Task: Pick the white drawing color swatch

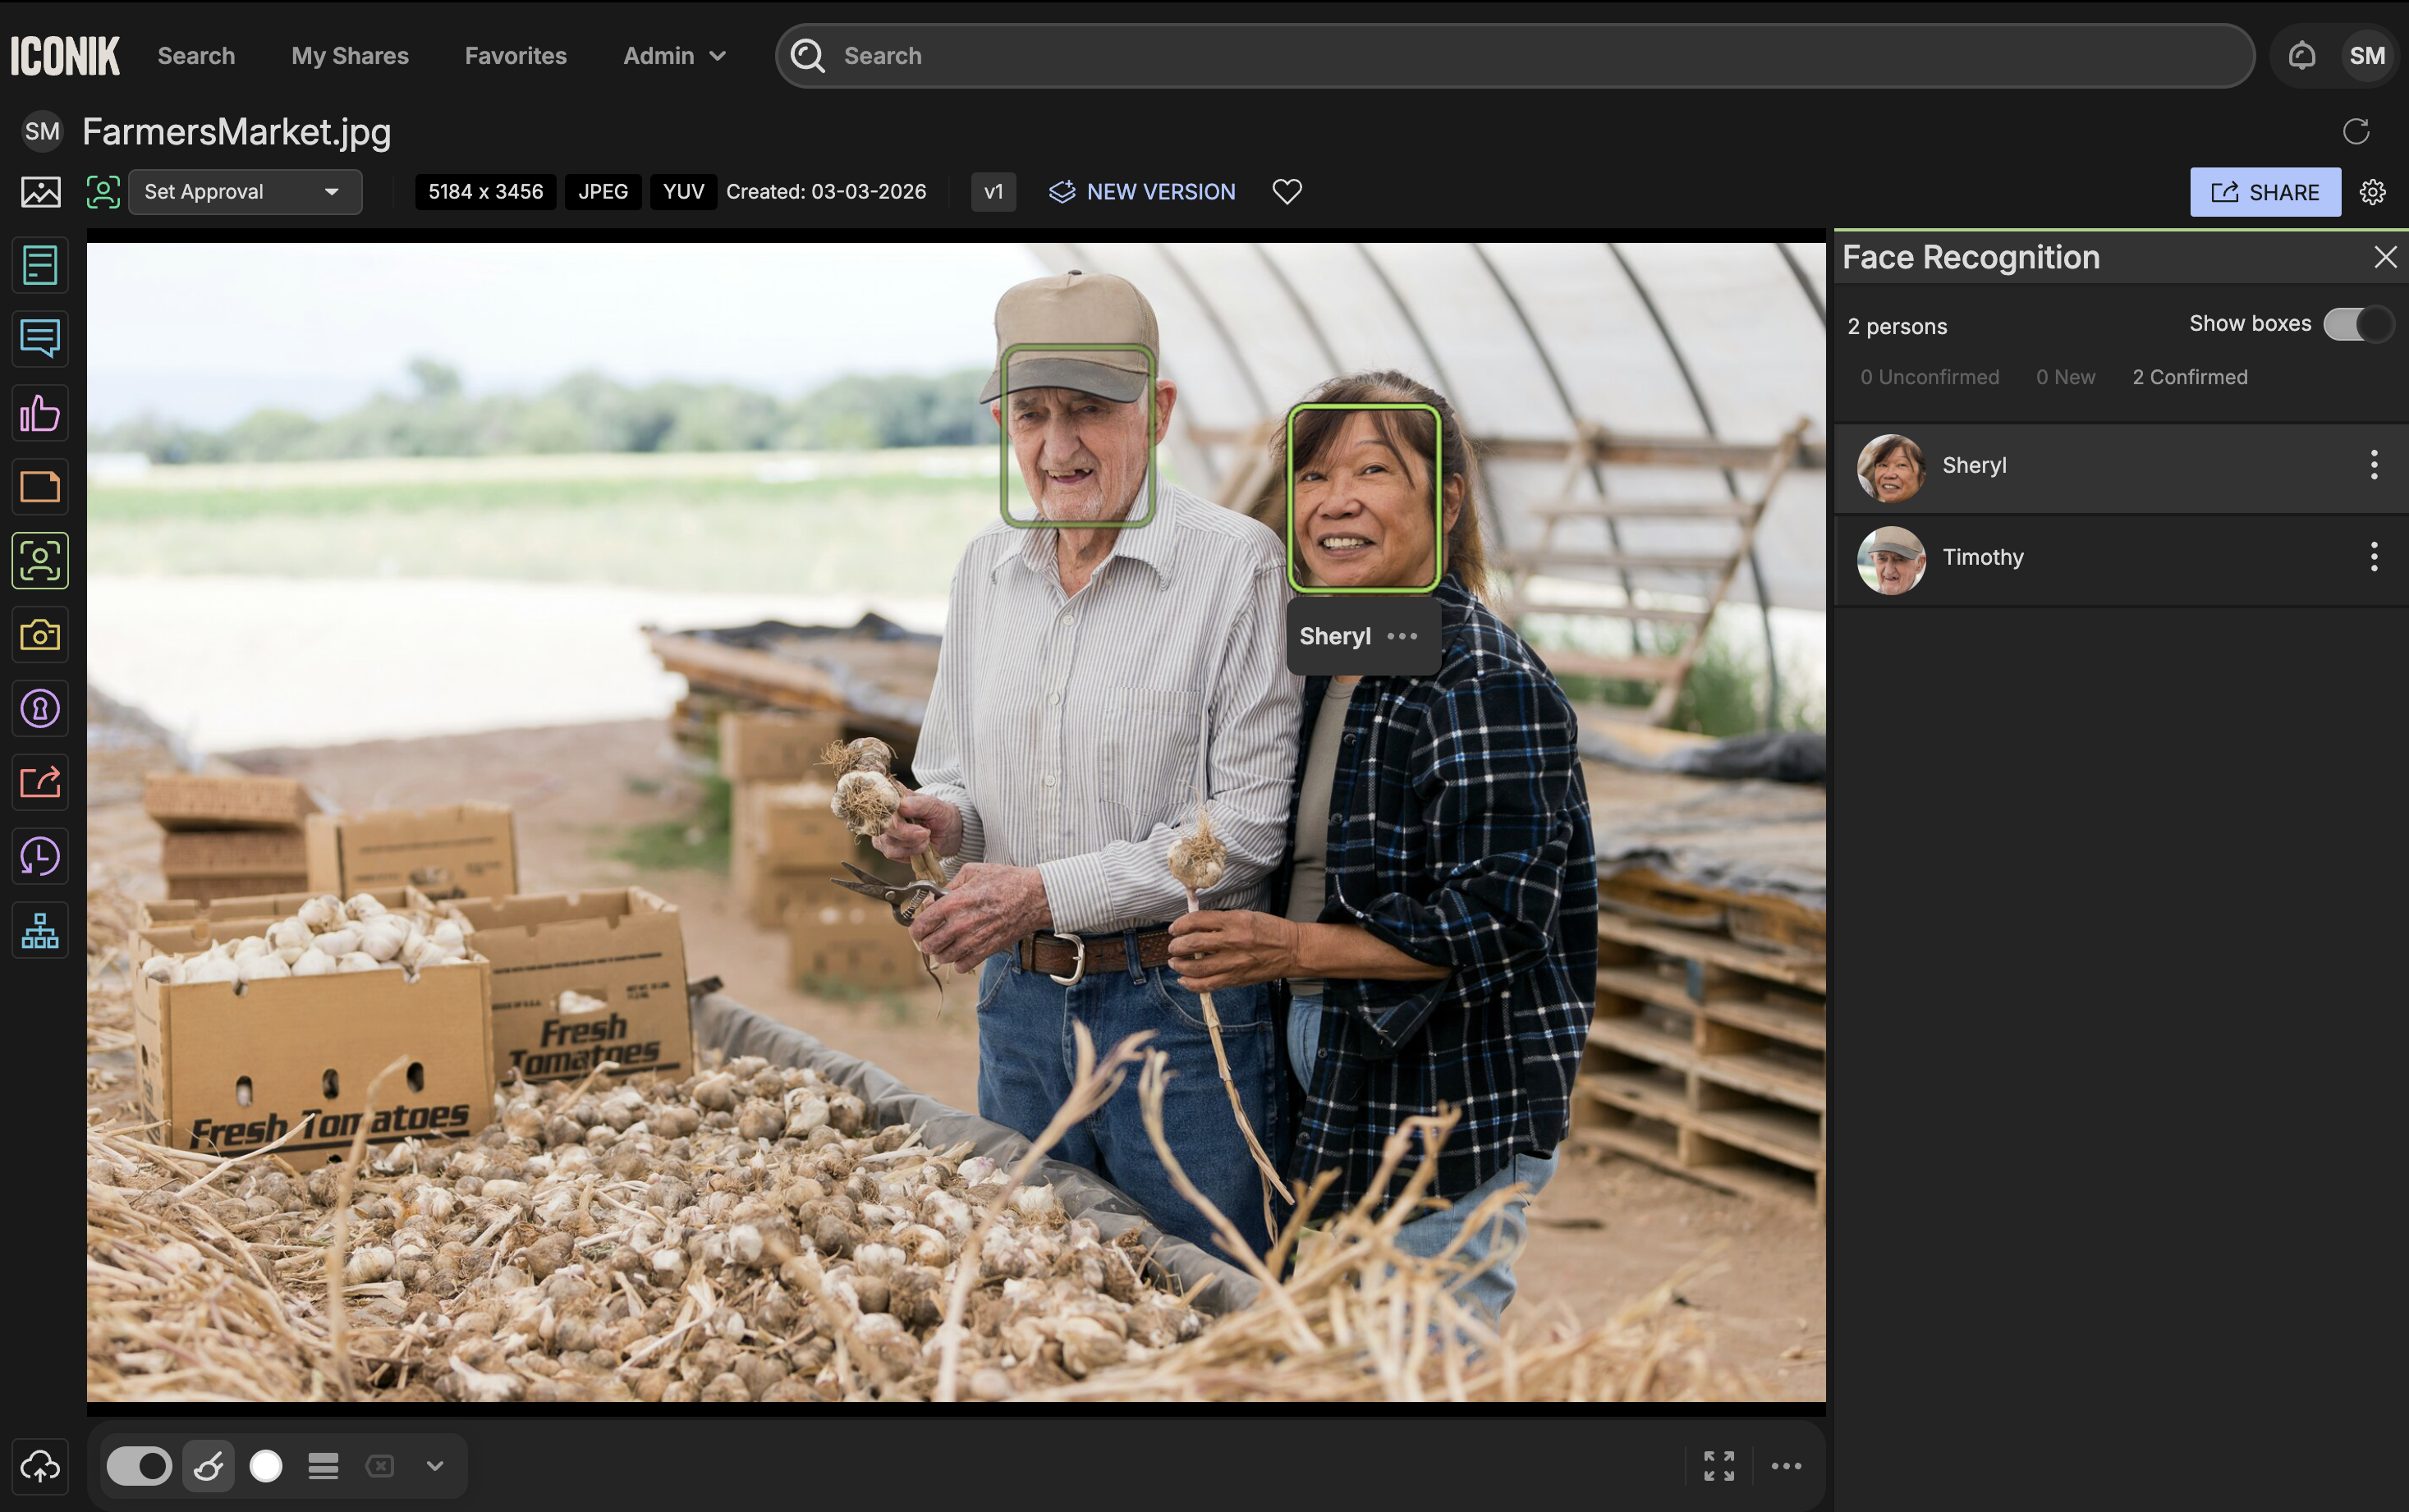Action: (266, 1466)
